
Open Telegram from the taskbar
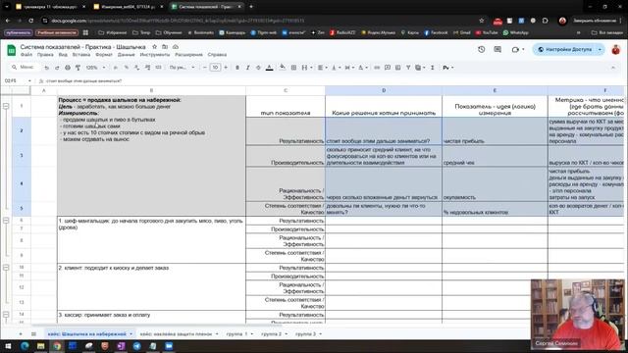137,346
